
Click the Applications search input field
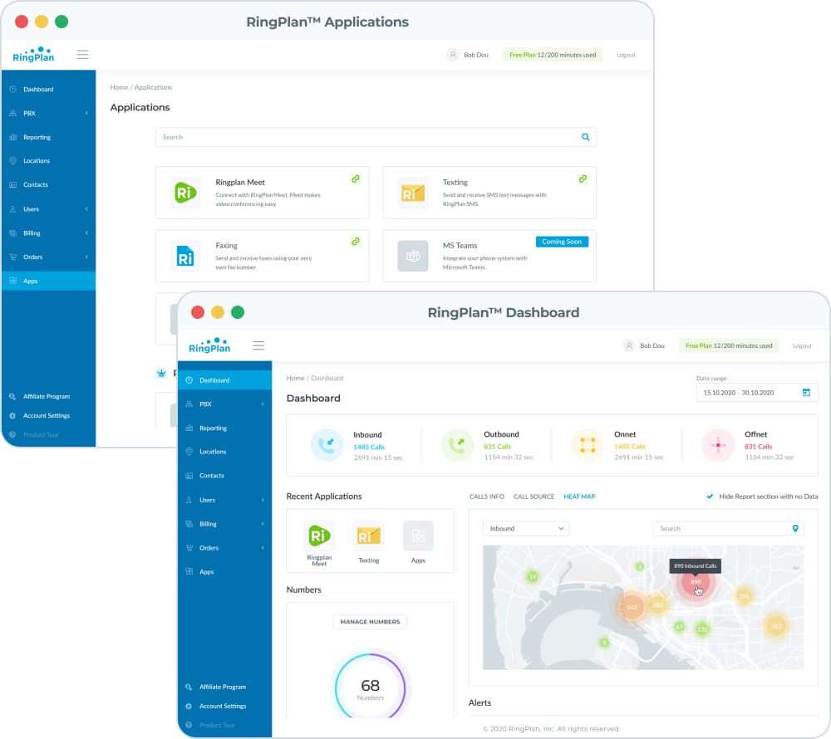click(376, 137)
